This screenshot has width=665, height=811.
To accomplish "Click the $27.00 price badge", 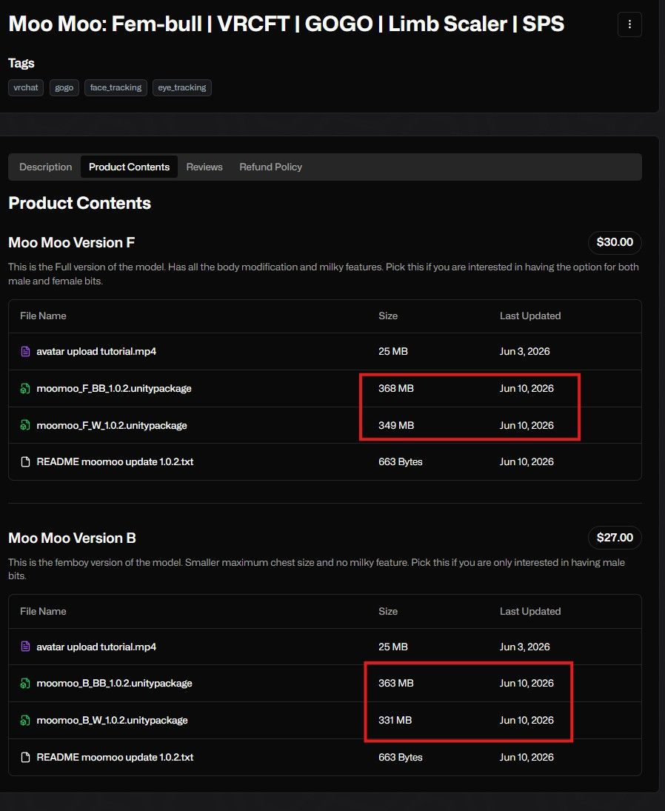I will [x=615, y=538].
